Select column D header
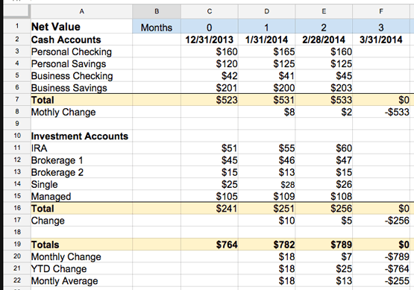 (x=266, y=11)
